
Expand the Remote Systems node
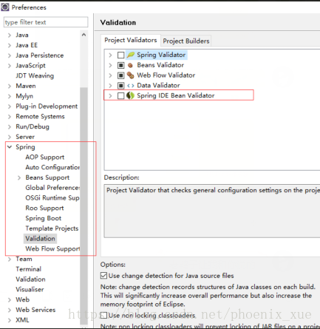coord(10,117)
